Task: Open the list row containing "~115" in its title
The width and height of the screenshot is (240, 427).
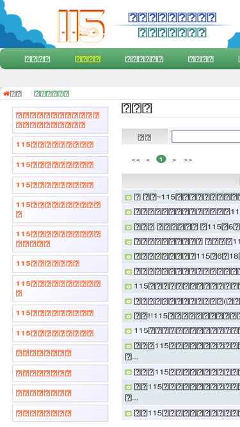Action: point(181,197)
